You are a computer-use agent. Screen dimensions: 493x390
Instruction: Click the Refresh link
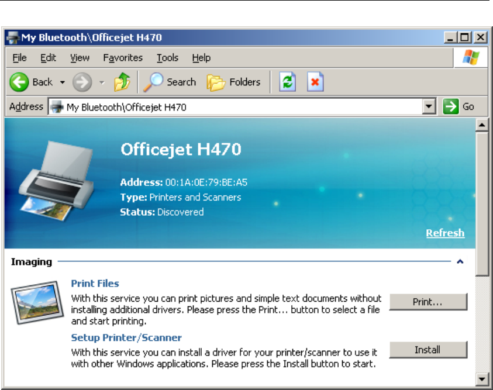coord(445,233)
